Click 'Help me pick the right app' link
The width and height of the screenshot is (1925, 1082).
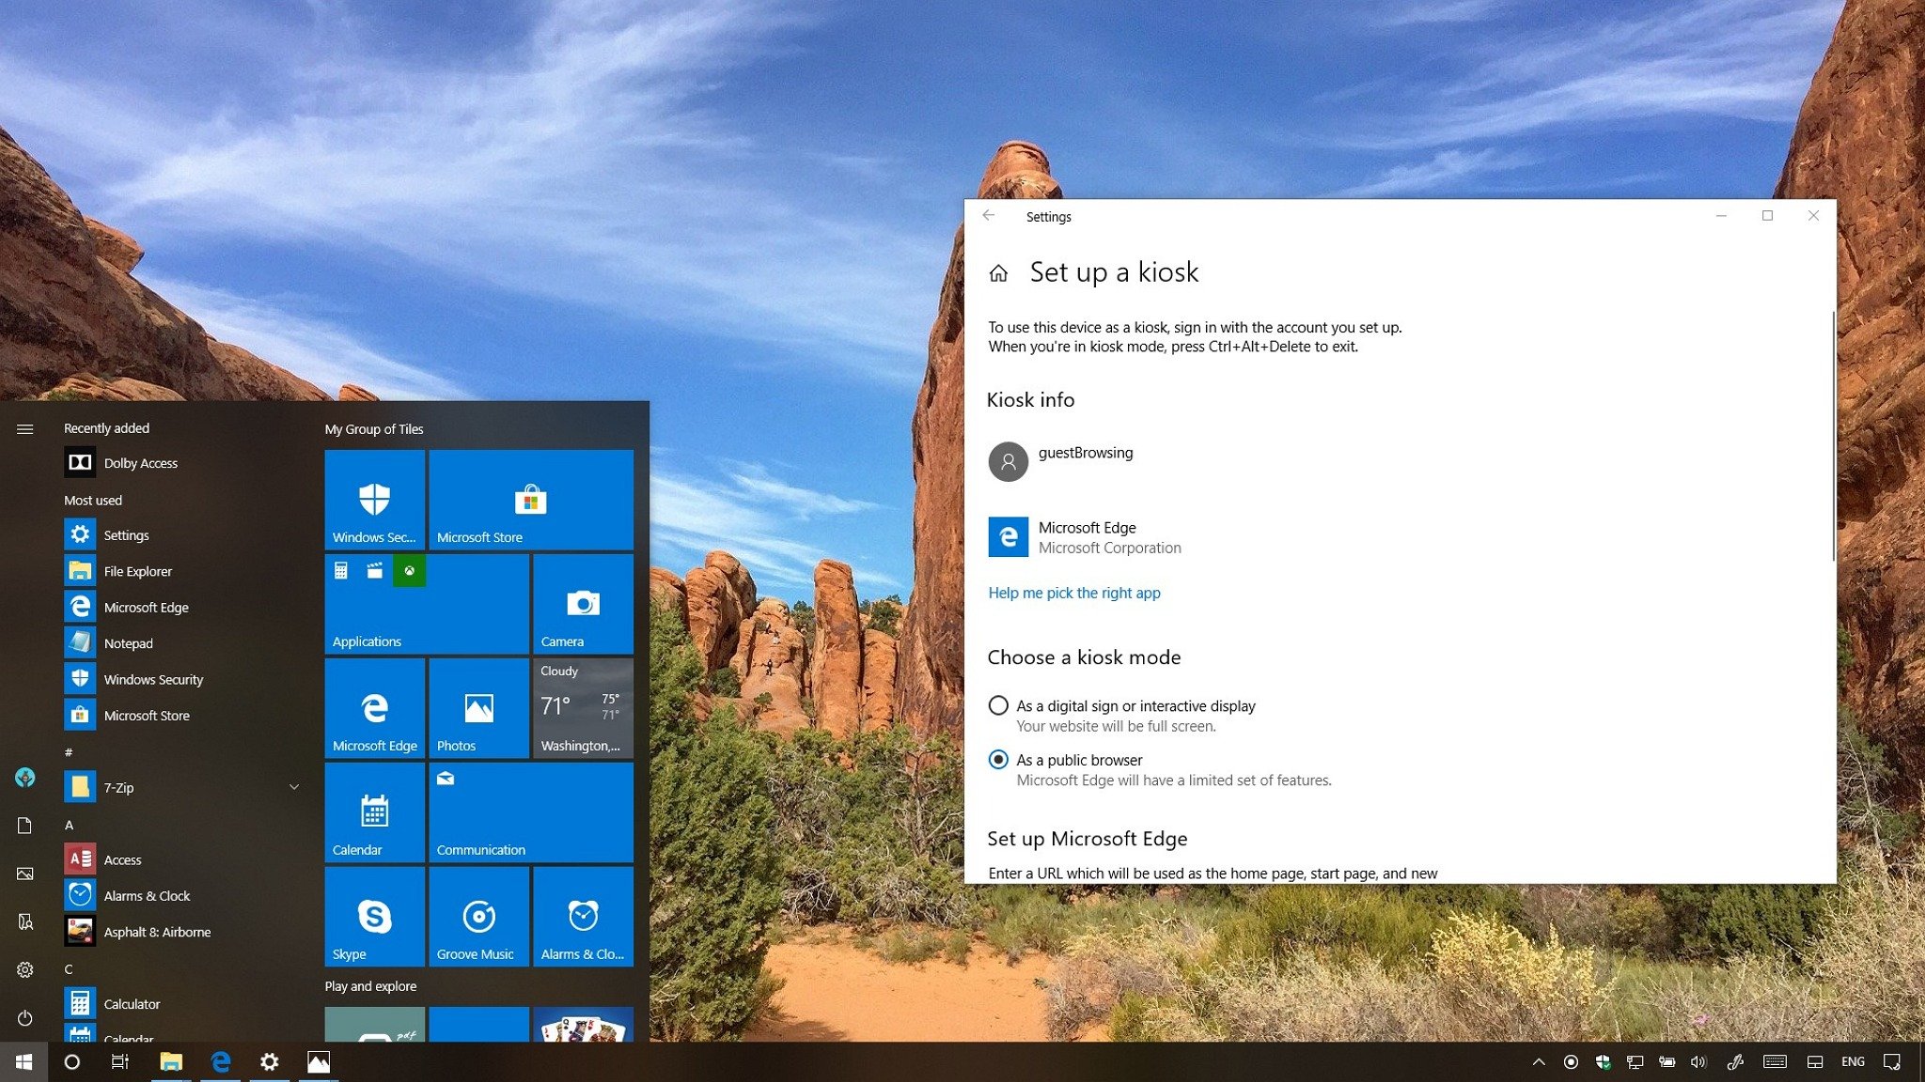click(1075, 592)
